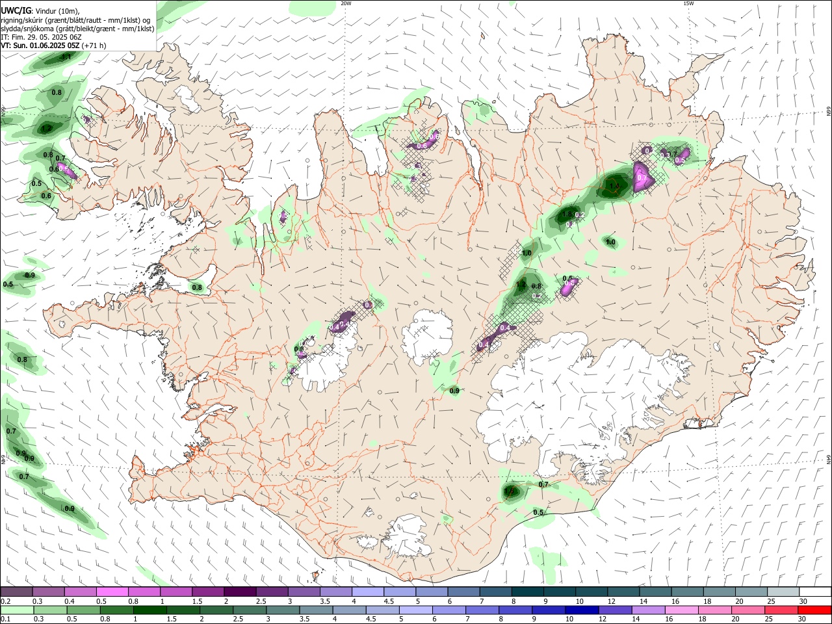Click the gray-purple swatch between 0.2 and 0.3
Screen dimensions: 832x624
coord(16,592)
